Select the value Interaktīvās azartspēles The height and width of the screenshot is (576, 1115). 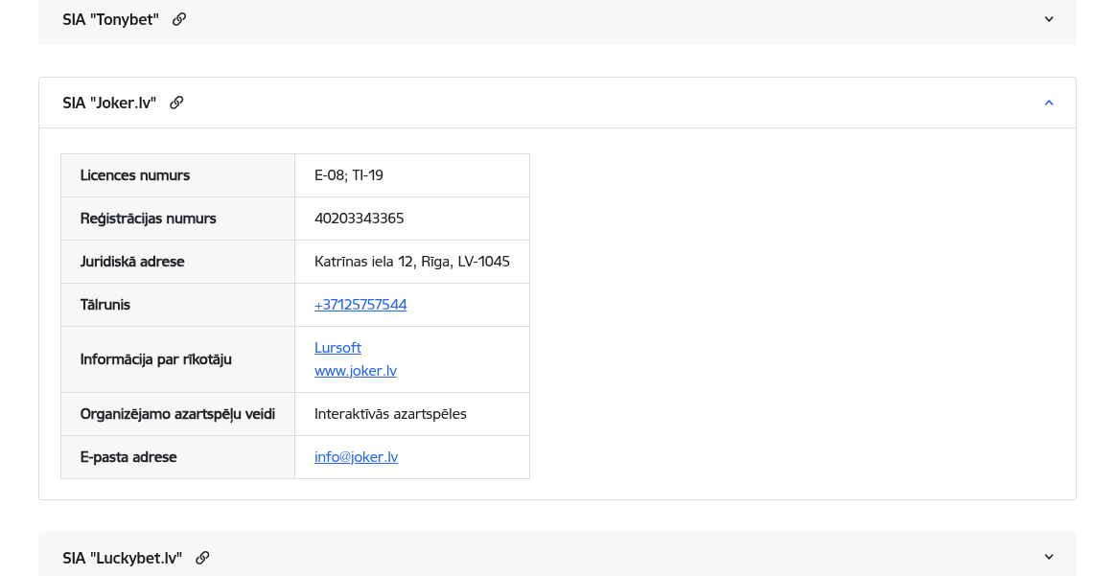click(390, 414)
